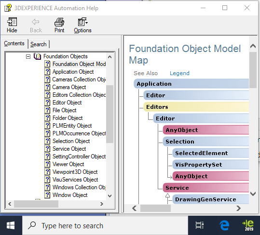Click the contents tree scroll up arrow
Viewport: 260px width, 235px height.
point(109,57)
